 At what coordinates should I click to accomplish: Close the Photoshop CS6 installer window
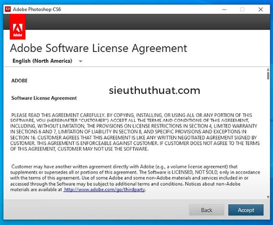pyautogui.click(x=261, y=9)
